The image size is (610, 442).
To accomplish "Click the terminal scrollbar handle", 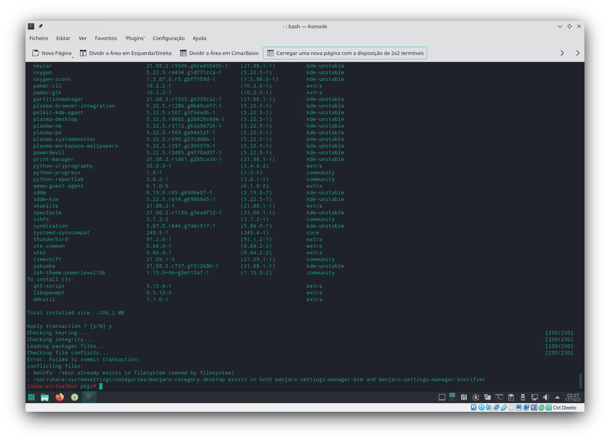I will tap(581, 381).
